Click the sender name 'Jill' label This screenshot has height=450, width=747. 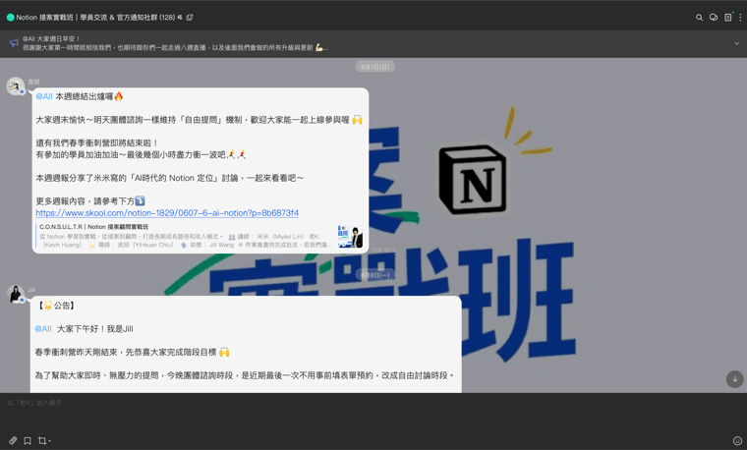(31, 290)
